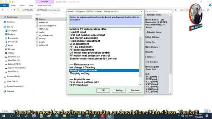Image resolution: width=212 pixels, height=119 pixels.
Task: Select EditText.dat file
Action: click(x=43, y=29)
